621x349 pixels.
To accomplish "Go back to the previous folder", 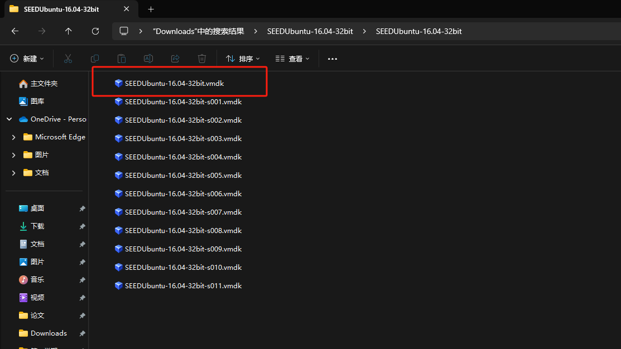I will point(15,31).
